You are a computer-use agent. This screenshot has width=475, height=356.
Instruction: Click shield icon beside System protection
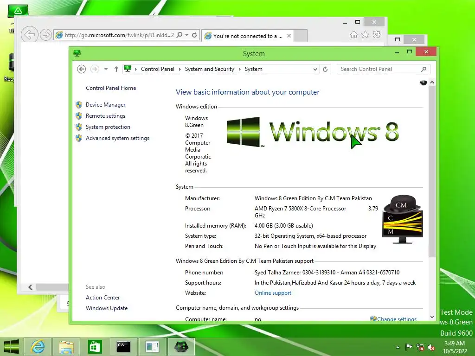pos(79,127)
